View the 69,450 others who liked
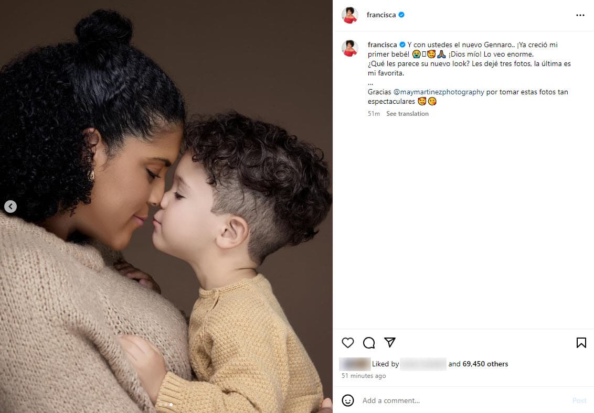The width and height of the screenshot is (594, 413). point(485,364)
